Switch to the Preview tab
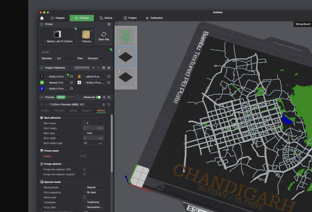The width and height of the screenshot is (312, 212). [82, 18]
